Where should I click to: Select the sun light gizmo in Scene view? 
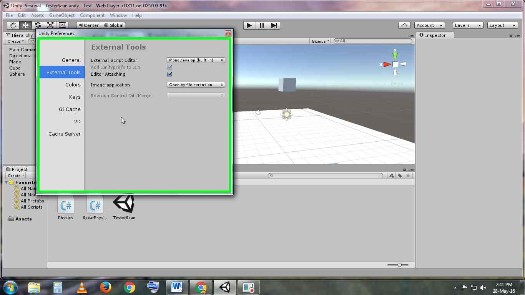(286, 114)
